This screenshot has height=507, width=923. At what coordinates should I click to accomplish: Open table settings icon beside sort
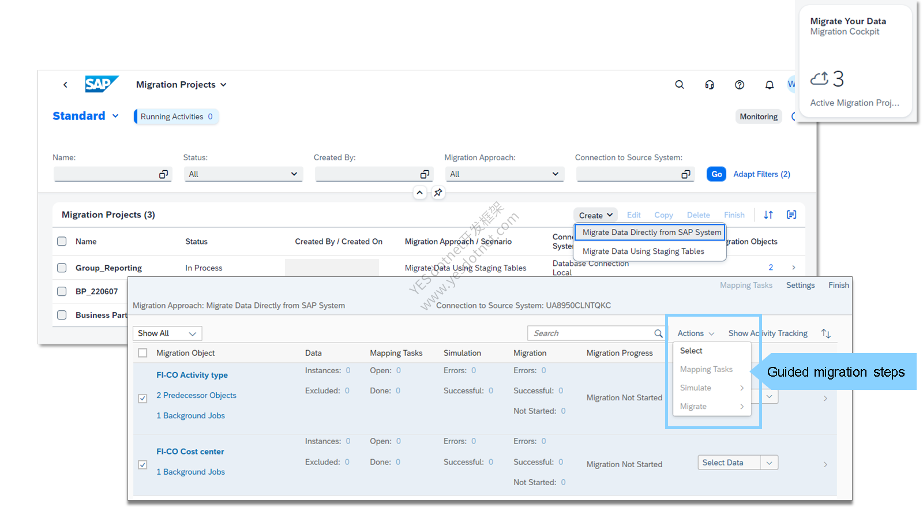pos(791,215)
